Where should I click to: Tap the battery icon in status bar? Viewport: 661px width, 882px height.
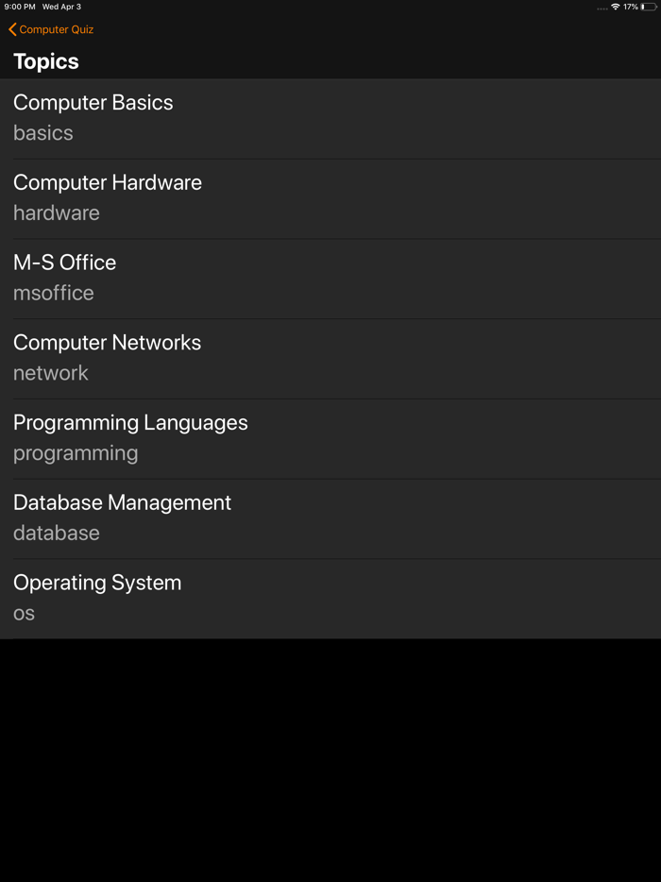649,7
